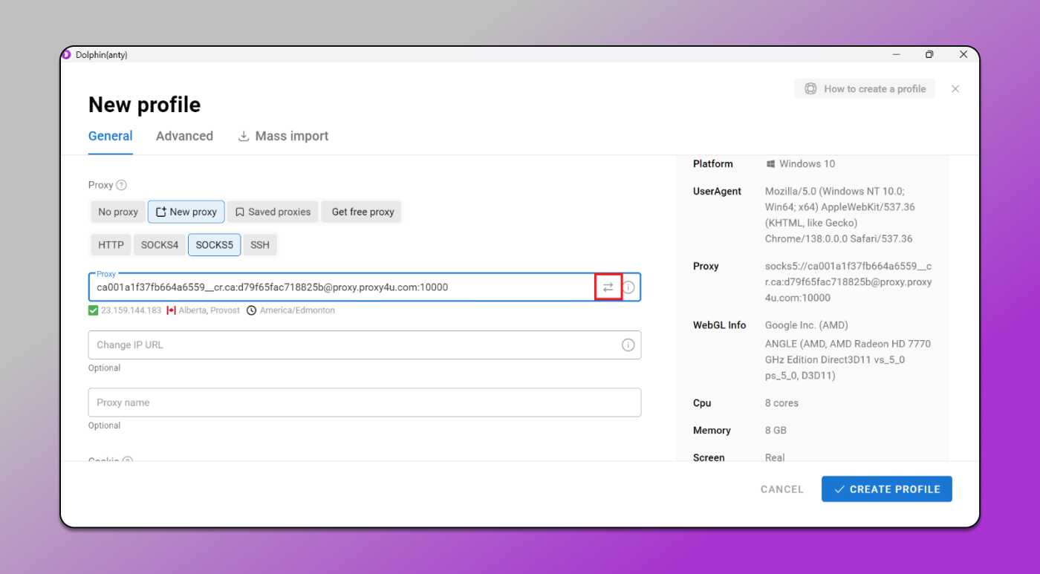The width and height of the screenshot is (1040, 574).
Task: Click the CANCEL button
Action: point(782,489)
